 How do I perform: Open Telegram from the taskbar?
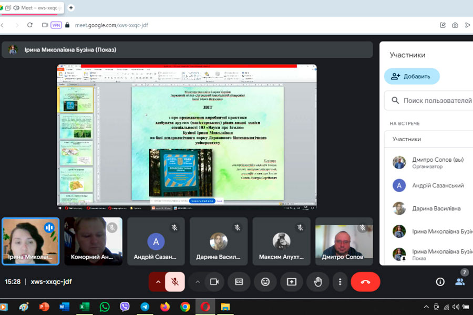coord(145,307)
